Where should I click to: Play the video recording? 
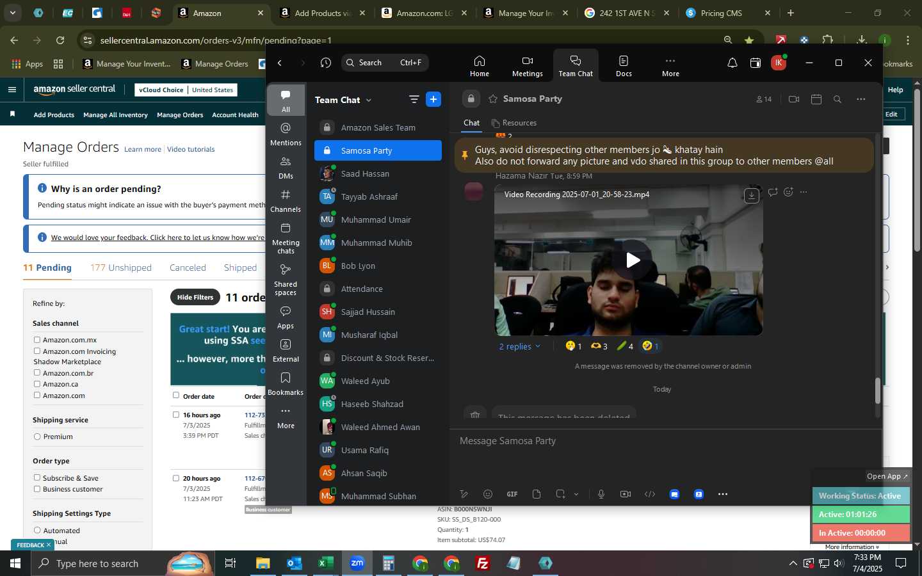click(x=633, y=260)
